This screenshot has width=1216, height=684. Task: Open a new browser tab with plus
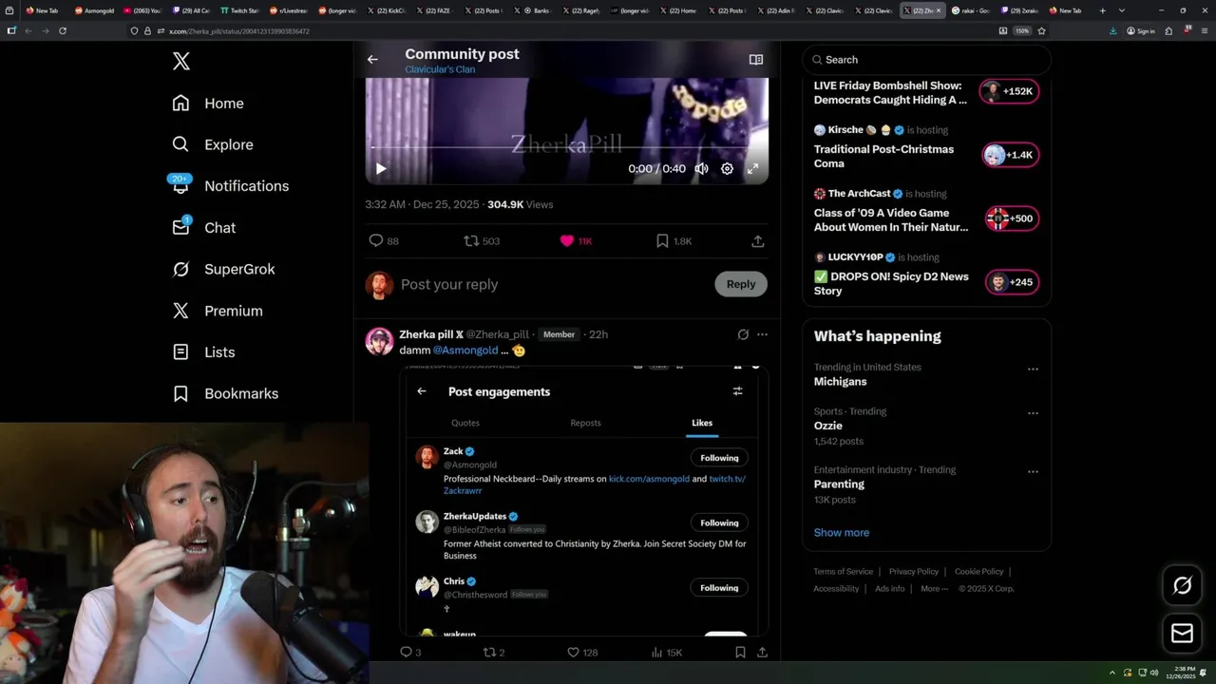click(1102, 10)
